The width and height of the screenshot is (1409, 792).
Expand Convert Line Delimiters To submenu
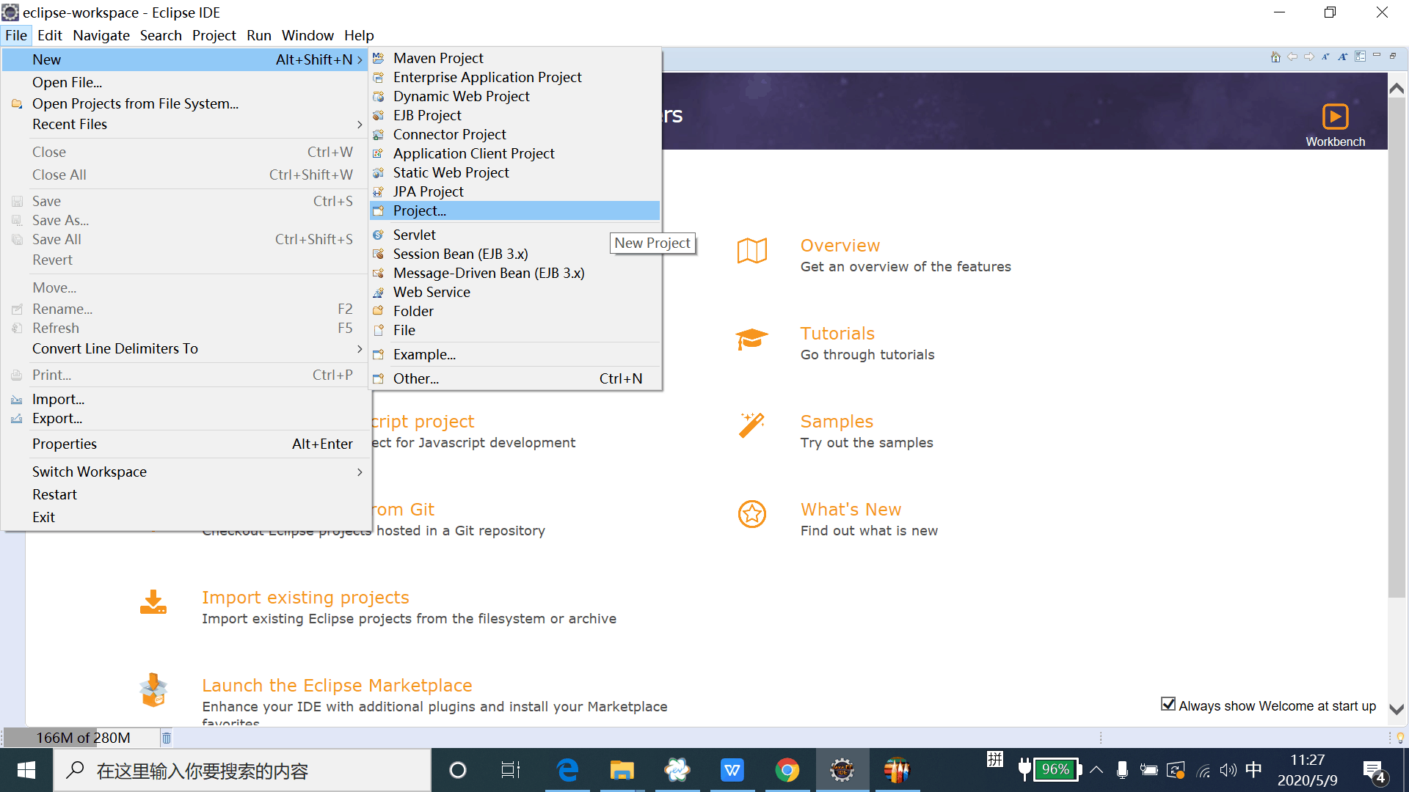click(x=186, y=348)
